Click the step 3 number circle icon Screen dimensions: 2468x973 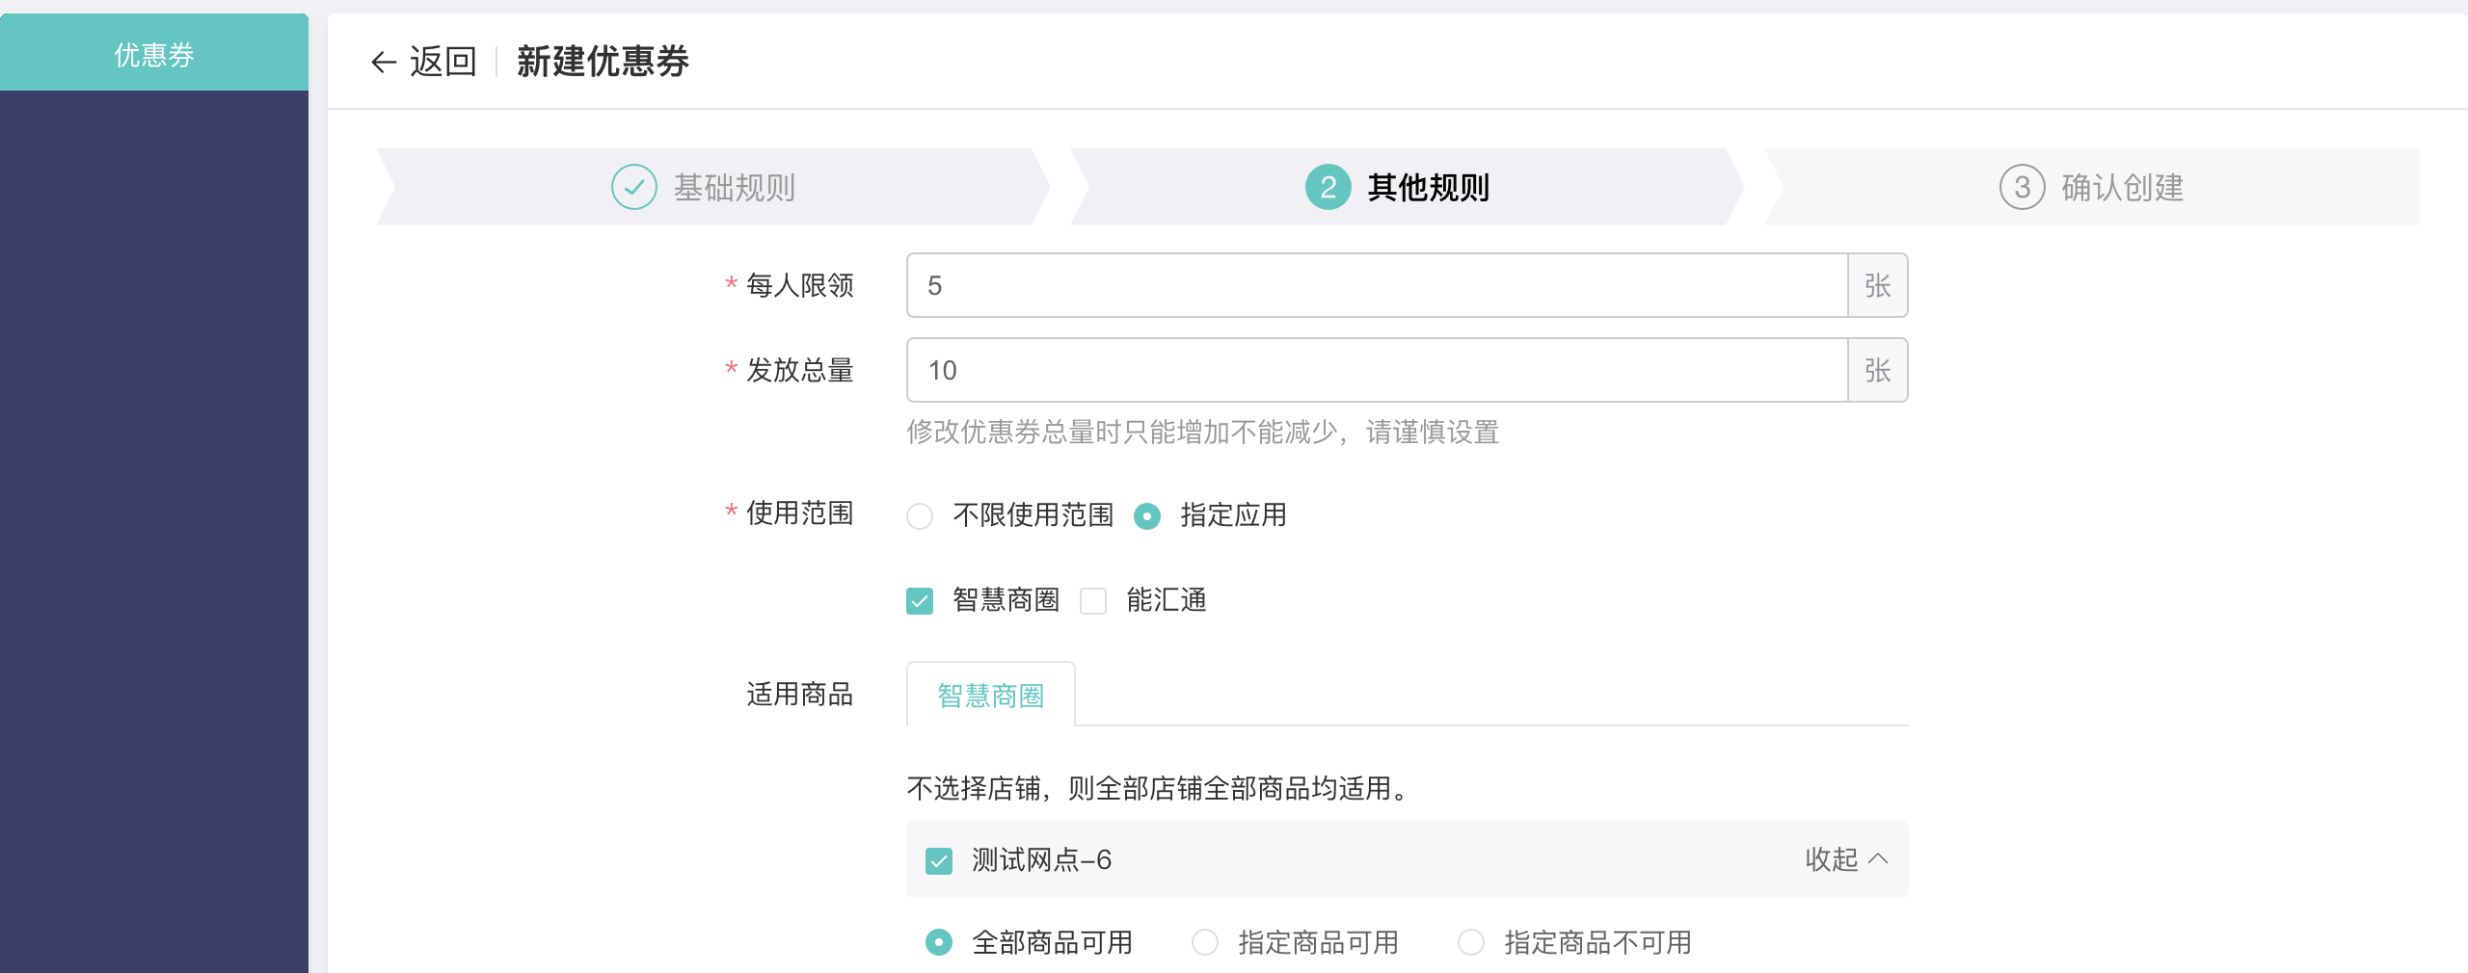point(2022,187)
